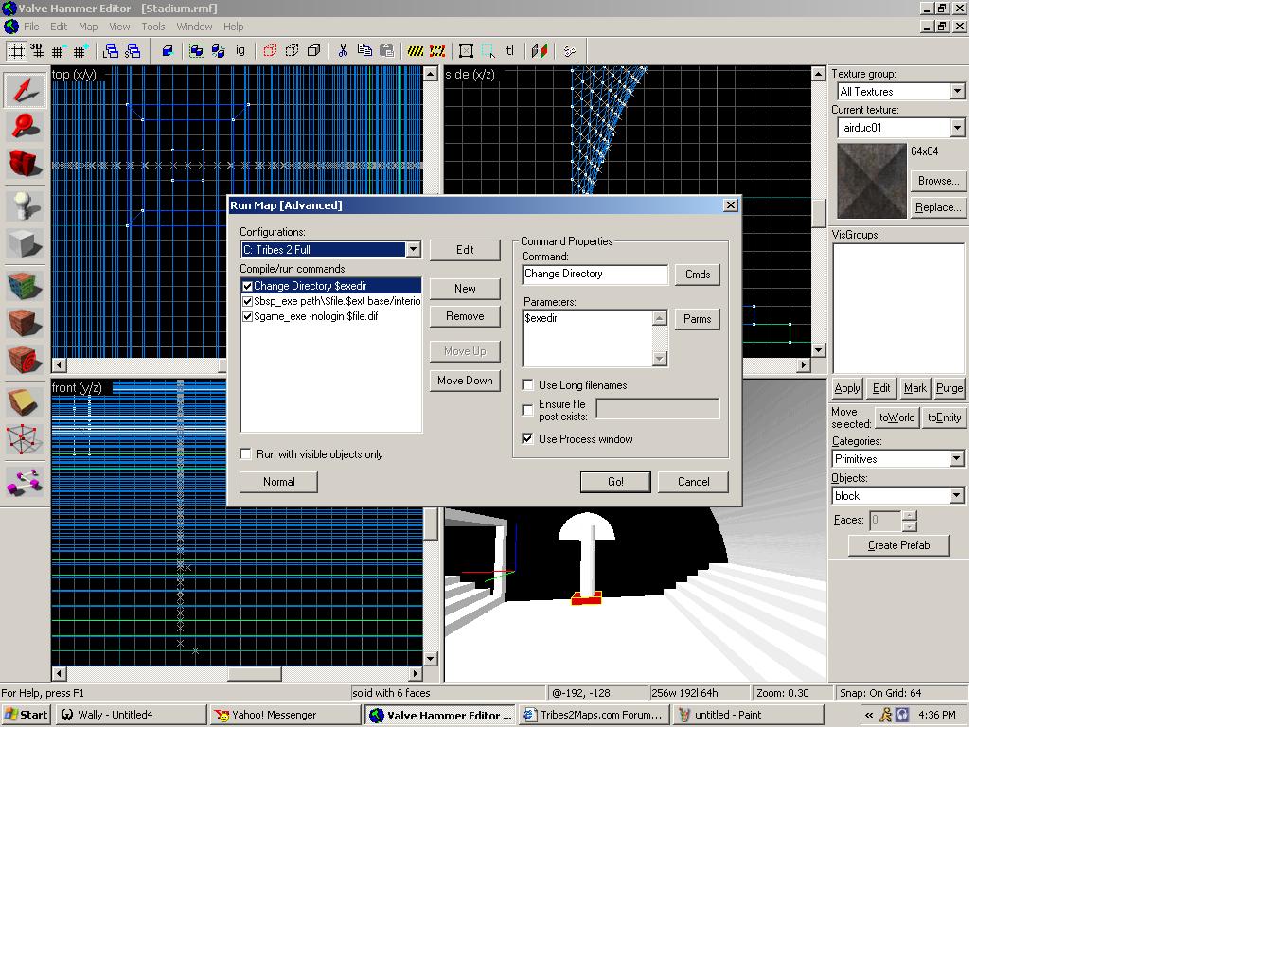Click the Hide Selected Objects icon
The image size is (1278, 959).
[270, 51]
